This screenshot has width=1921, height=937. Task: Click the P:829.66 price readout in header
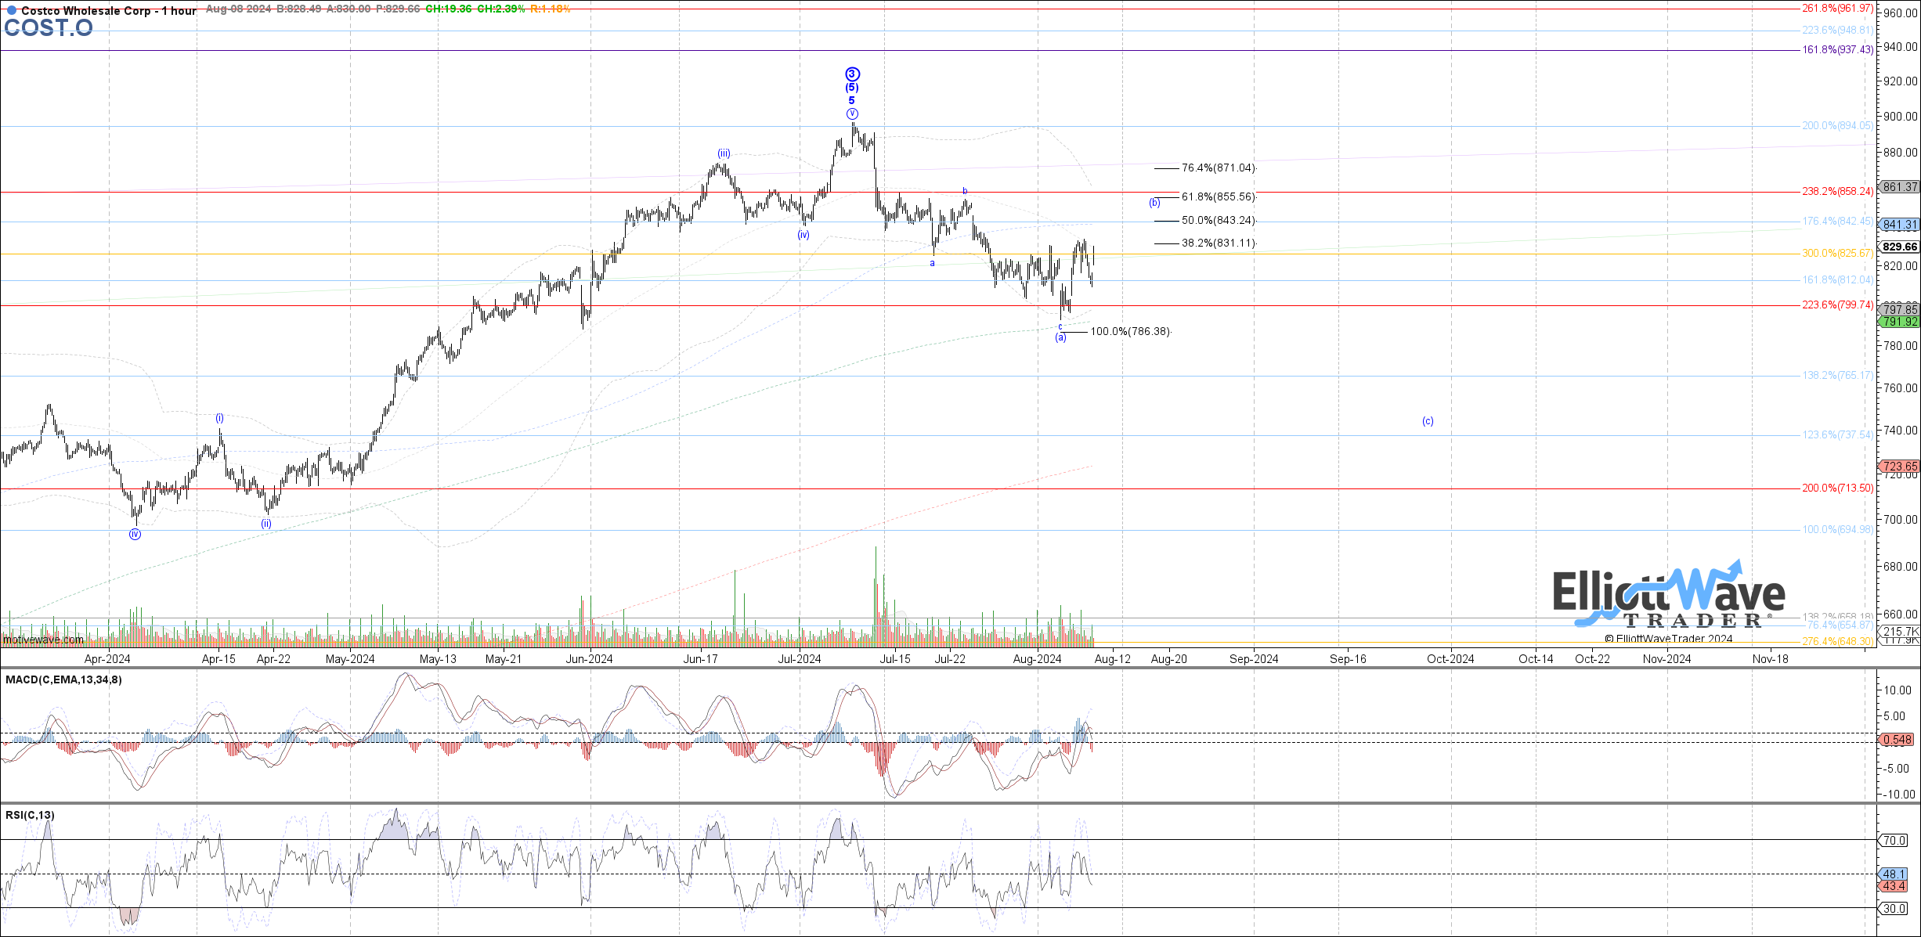pos(398,9)
